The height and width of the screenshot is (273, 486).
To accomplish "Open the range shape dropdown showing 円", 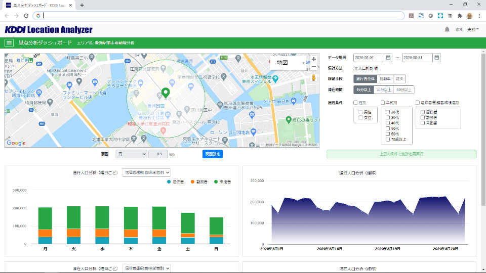I will click(131, 154).
